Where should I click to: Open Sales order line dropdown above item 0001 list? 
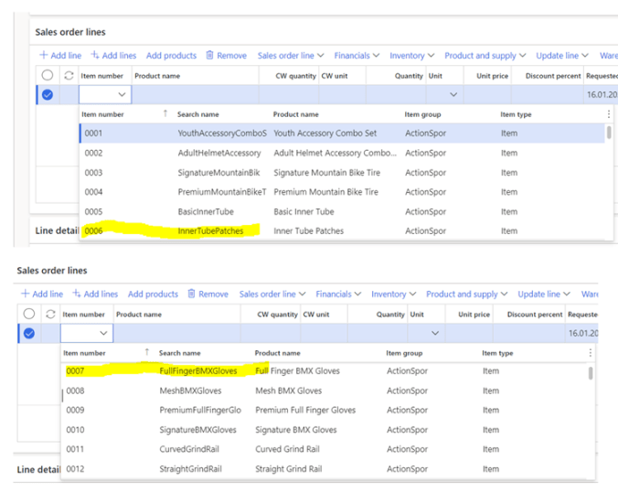(x=290, y=56)
